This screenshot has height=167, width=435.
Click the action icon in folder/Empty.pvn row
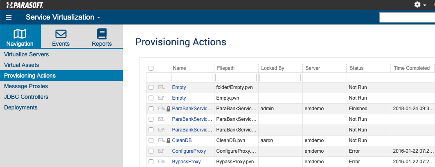pos(161,87)
